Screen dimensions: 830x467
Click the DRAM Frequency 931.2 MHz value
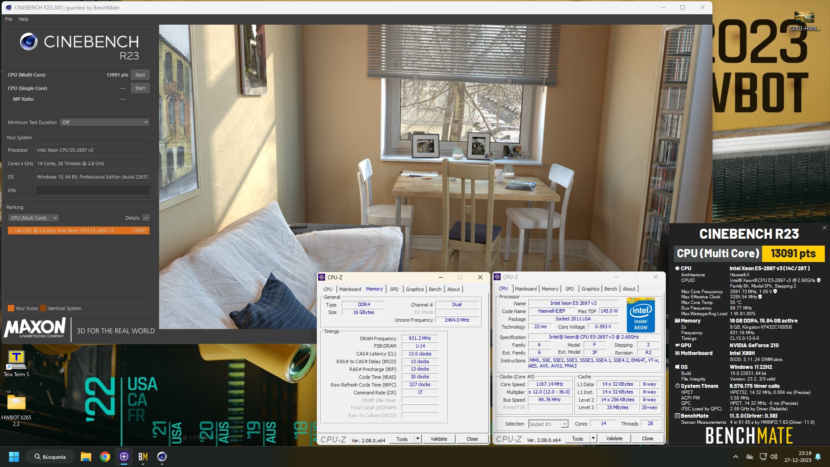pos(420,339)
